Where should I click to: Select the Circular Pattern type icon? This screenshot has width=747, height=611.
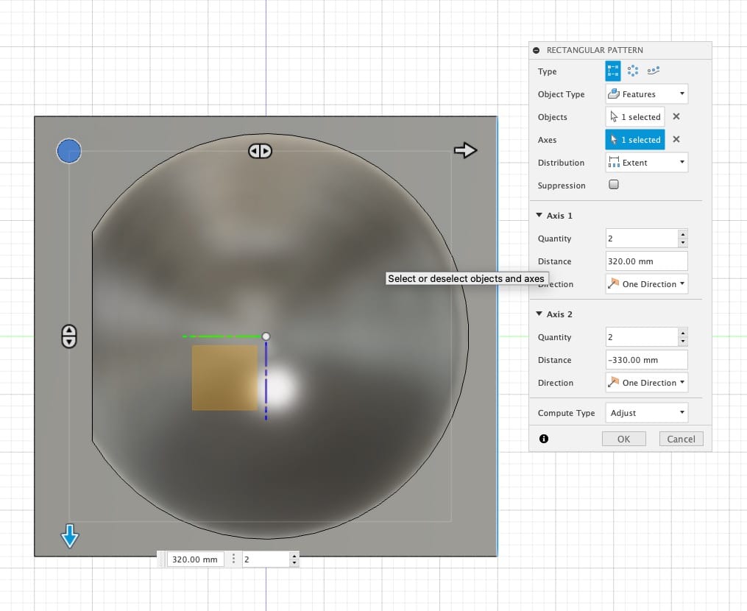point(633,71)
